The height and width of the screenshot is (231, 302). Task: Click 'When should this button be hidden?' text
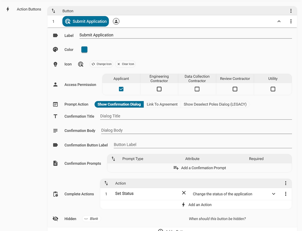217,219
